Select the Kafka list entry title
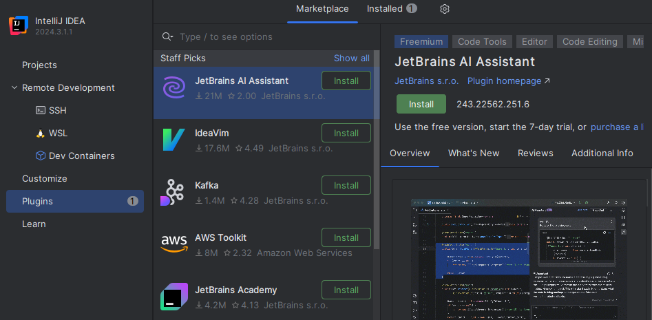Screen dimensions: 652x320 [207, 185]
